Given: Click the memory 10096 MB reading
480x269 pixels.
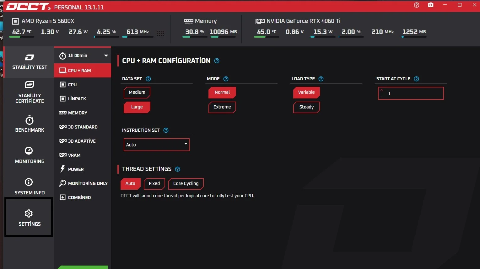Looking at the screenshot, I should coord(223,32).
